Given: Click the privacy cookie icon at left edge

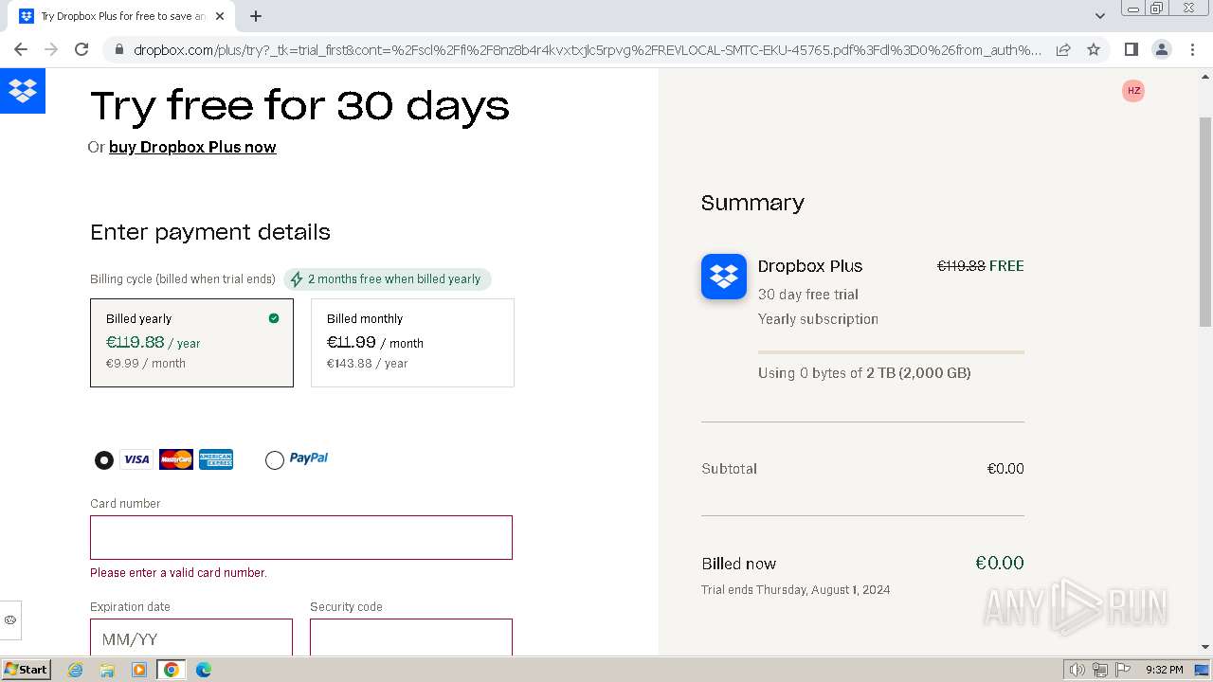Looking at the screenshot, I should click(x=10, y=620).
